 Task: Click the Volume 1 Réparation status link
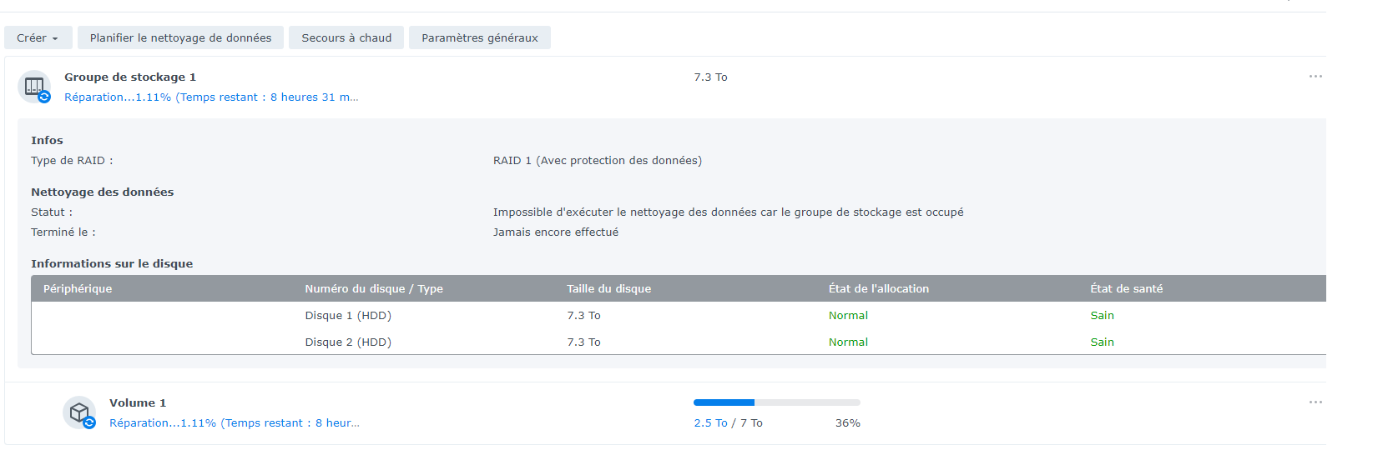(235, 423)
